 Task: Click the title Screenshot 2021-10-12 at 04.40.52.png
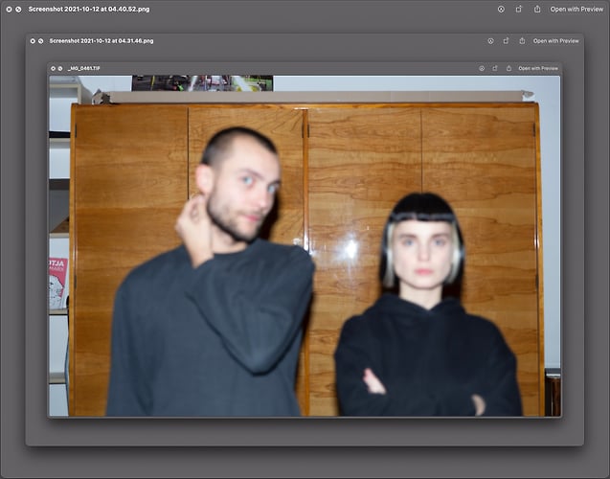point(88,9)
